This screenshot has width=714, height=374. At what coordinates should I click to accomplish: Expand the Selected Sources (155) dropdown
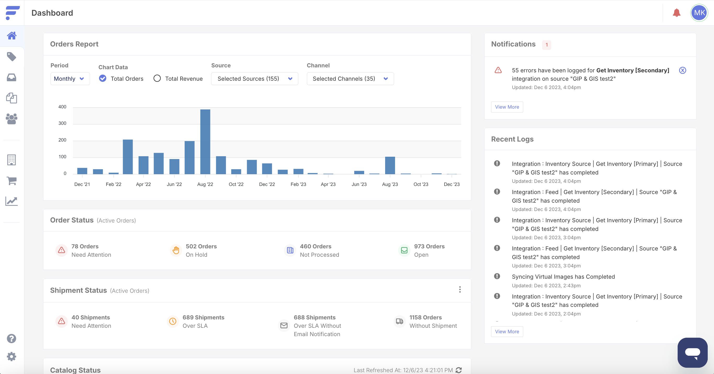(255, 79)
